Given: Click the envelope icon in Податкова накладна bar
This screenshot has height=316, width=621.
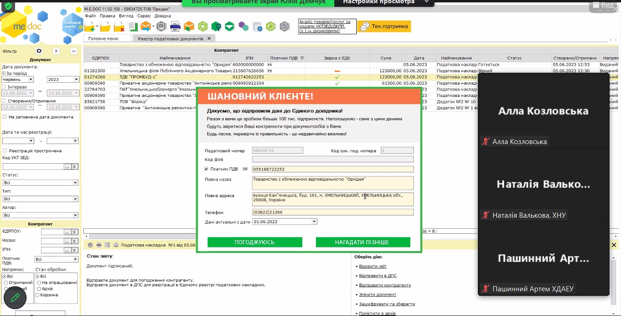Looking at the screenshot, I should coord(116,245).
